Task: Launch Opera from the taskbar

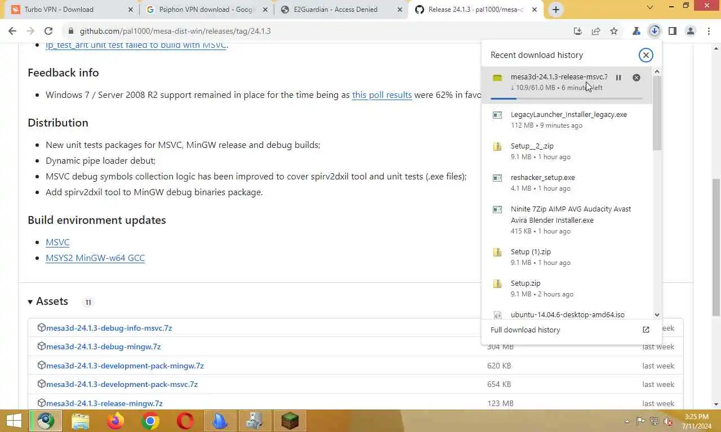Action: [185, 421]
